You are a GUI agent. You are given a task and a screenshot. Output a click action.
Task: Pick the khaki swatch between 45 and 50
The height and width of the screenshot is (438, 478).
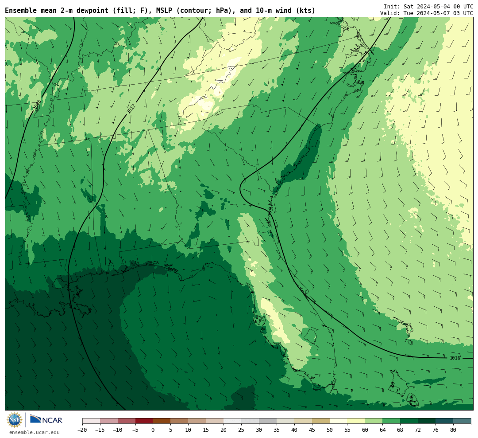321,421
